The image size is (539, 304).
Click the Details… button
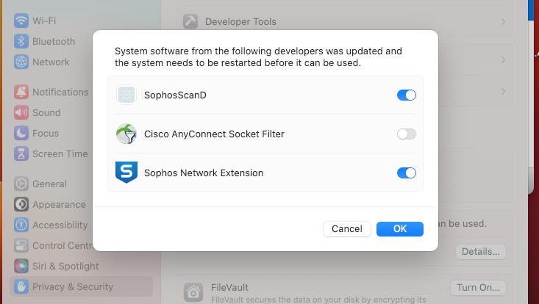tap(481, 252)
